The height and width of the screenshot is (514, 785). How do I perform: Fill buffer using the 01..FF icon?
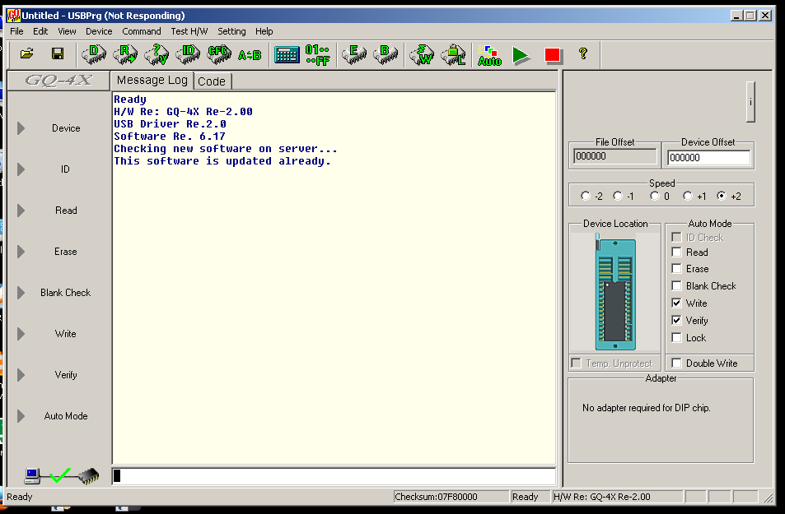[317, 54]
